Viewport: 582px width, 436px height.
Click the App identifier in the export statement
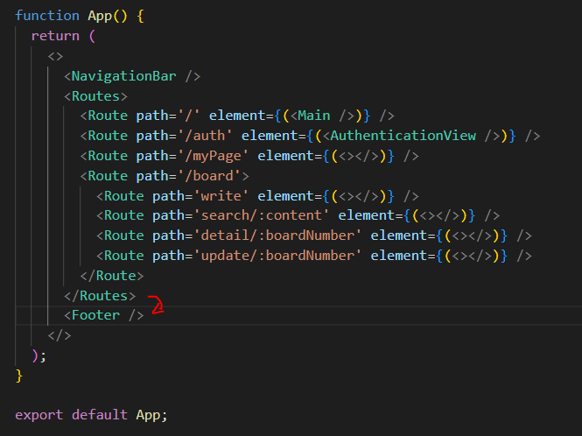(x=148, y=415)
